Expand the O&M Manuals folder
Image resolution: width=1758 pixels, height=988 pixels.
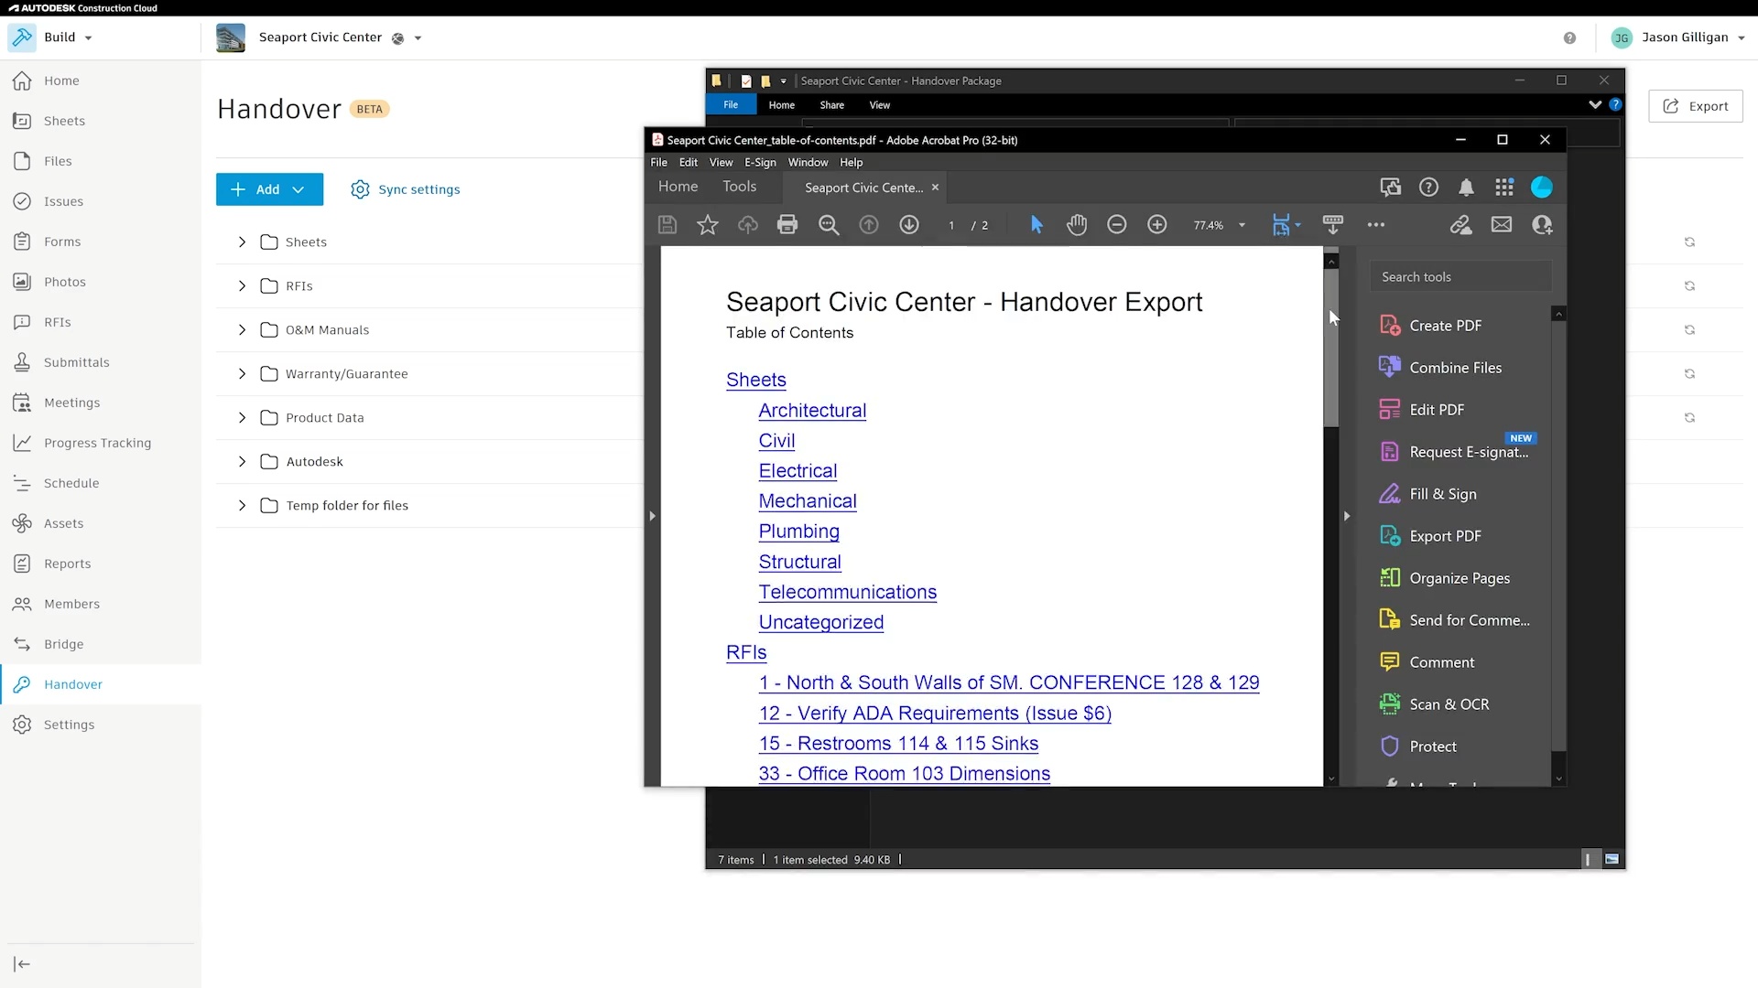point(242,330)
